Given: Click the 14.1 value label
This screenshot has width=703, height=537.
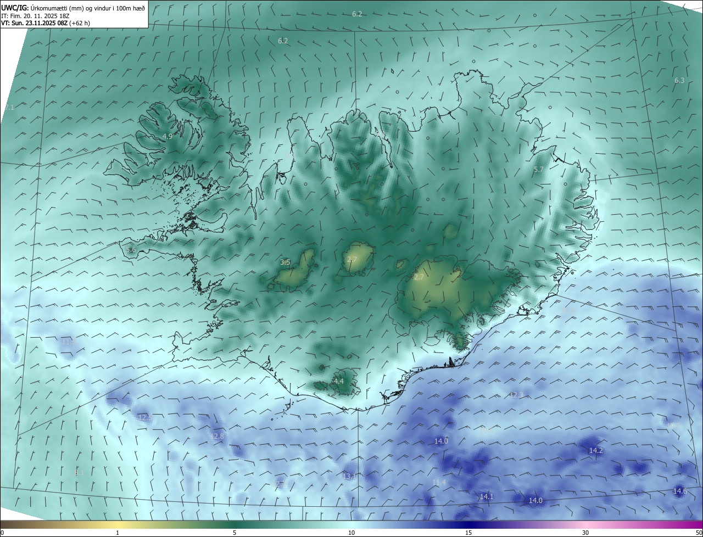Looking at the screenshot, I should pyautogui.click(x=487, y=496).
